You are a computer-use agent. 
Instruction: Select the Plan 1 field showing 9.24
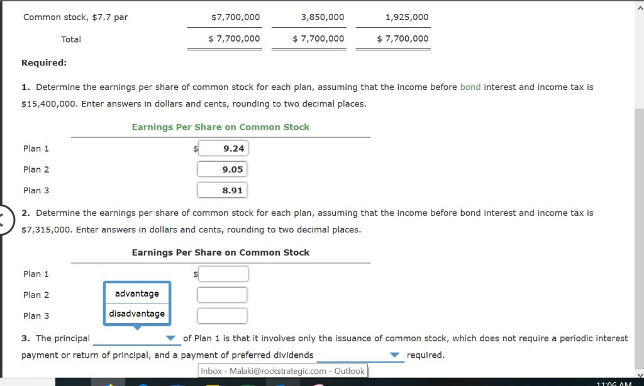pyautogui.click(x=222, y=148)
